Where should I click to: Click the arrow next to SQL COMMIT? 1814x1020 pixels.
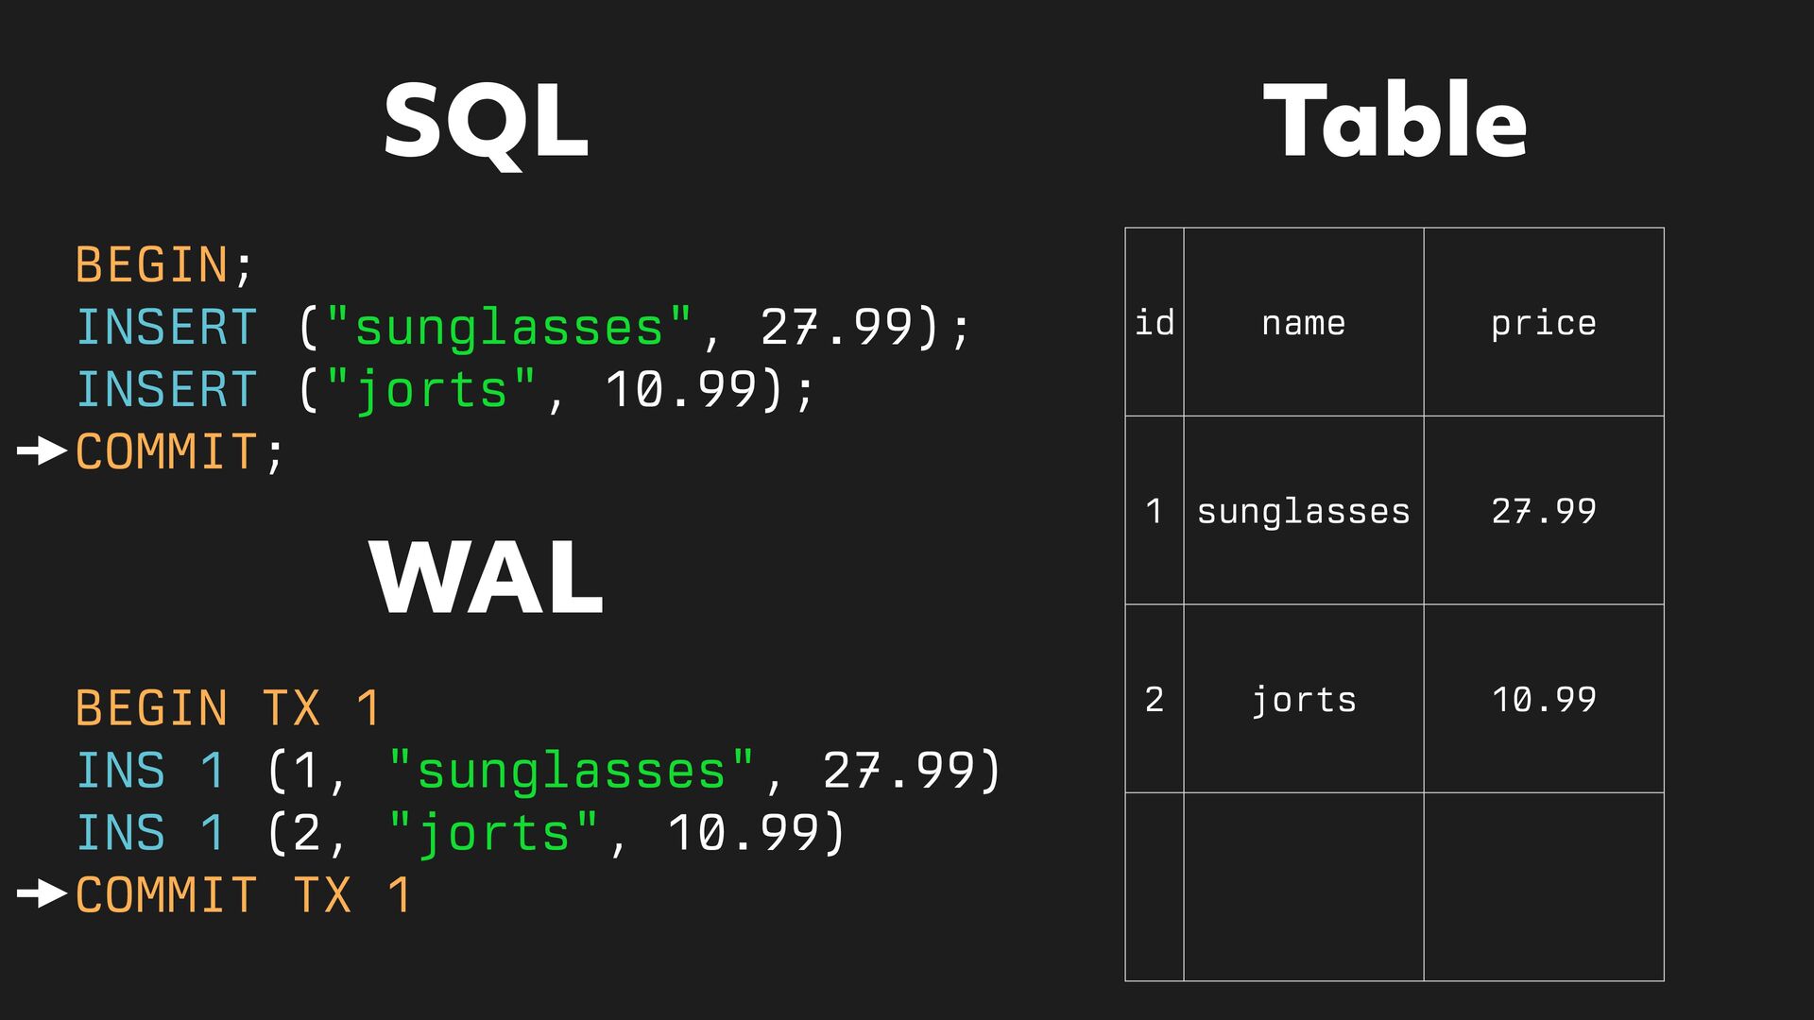click(42, 451)
